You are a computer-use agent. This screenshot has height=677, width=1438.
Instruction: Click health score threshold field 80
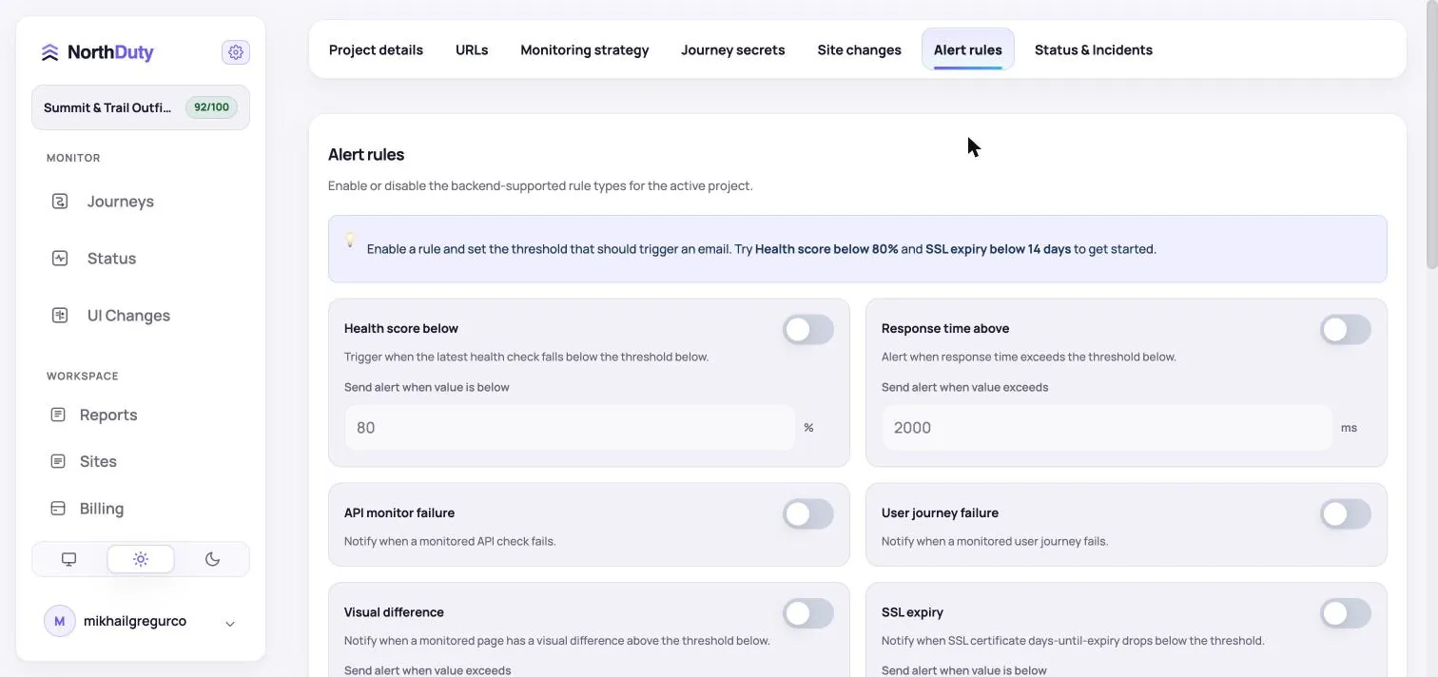coord(570,428)
